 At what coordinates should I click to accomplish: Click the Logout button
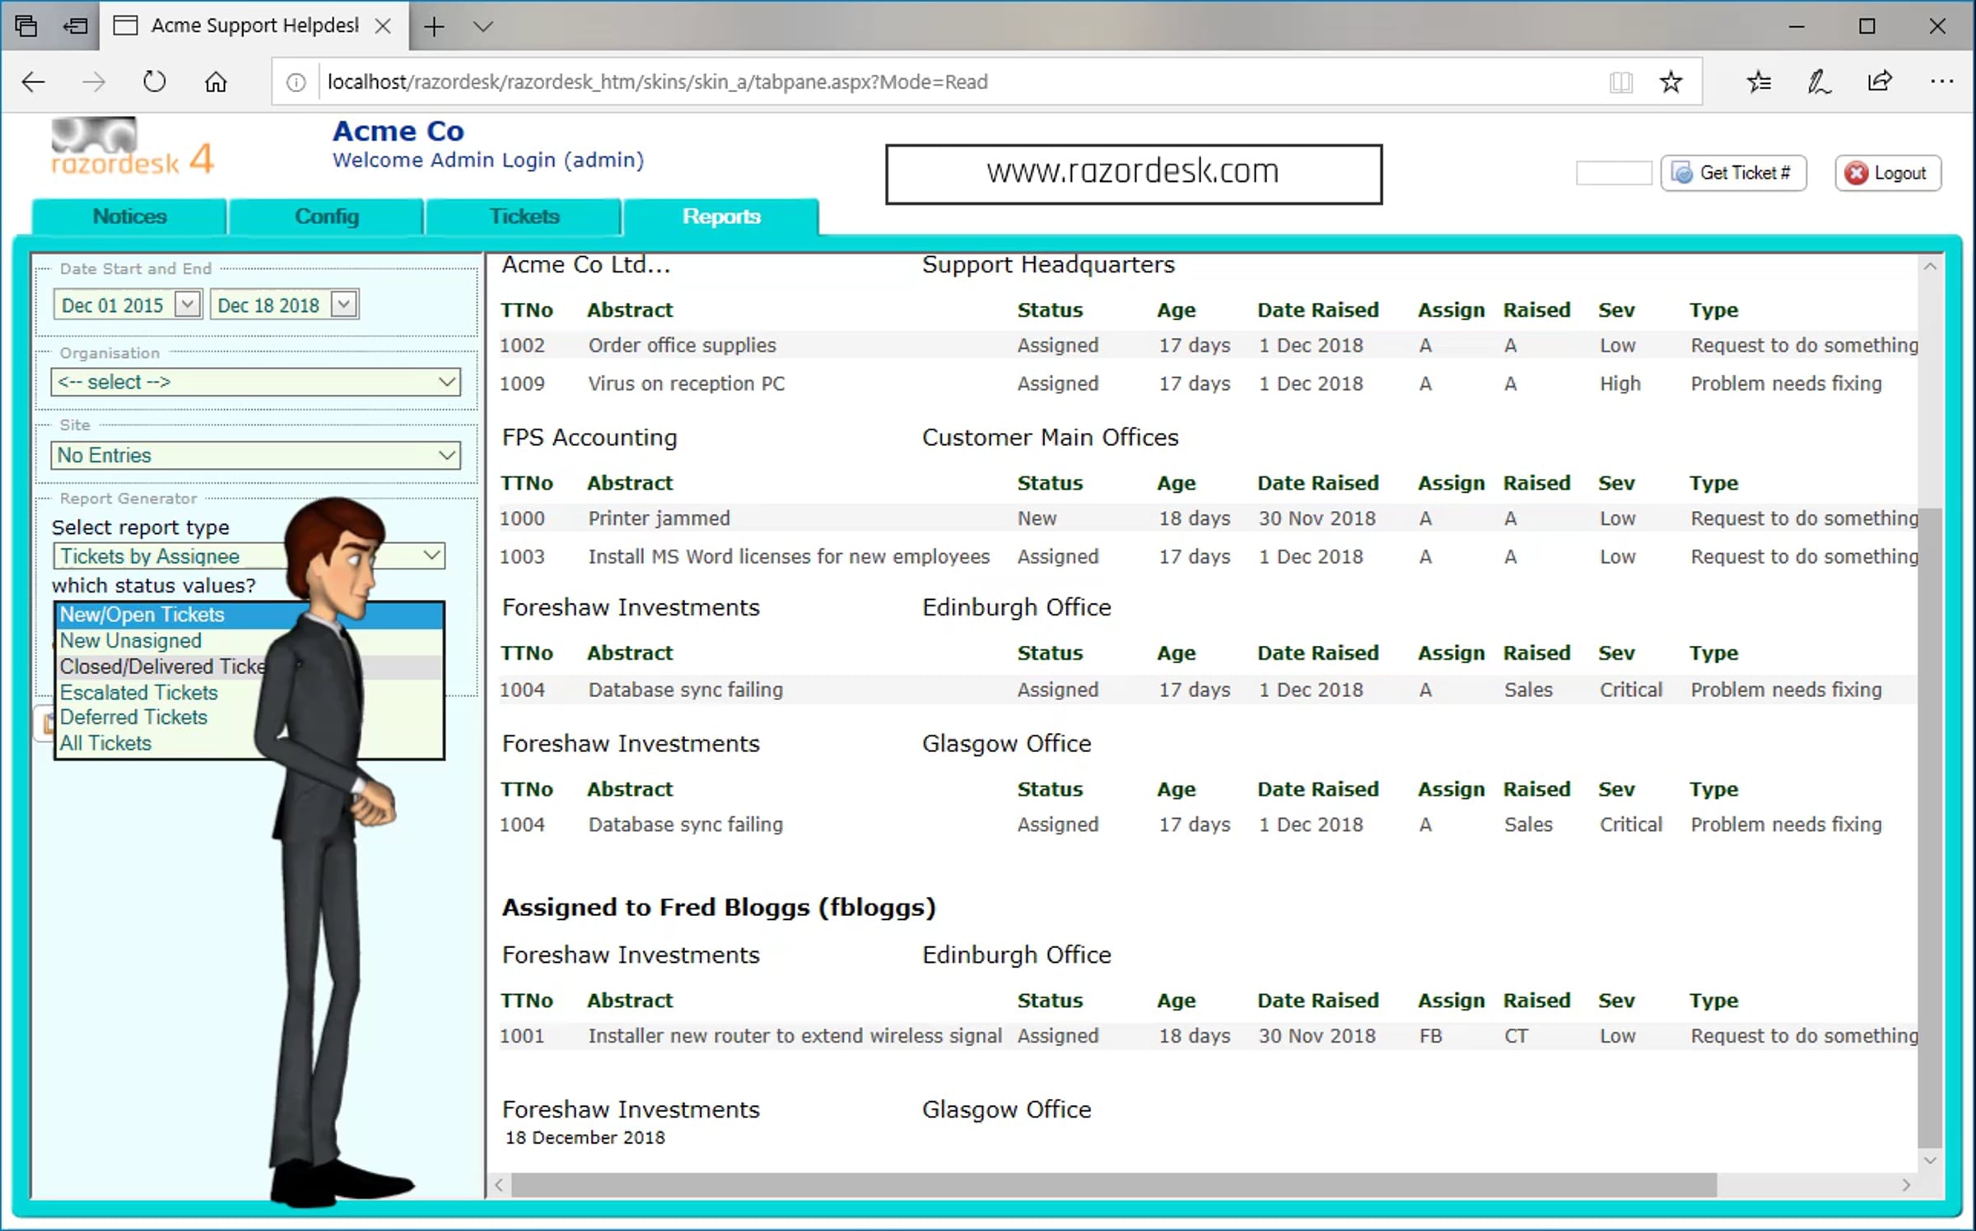[x=1887, y=173]
